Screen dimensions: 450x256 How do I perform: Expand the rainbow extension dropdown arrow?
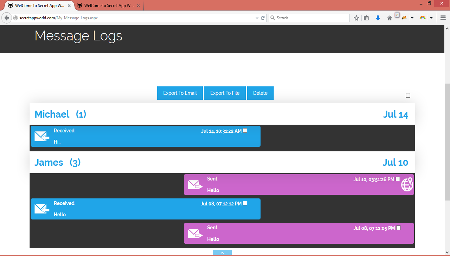[x=431, y=18]
